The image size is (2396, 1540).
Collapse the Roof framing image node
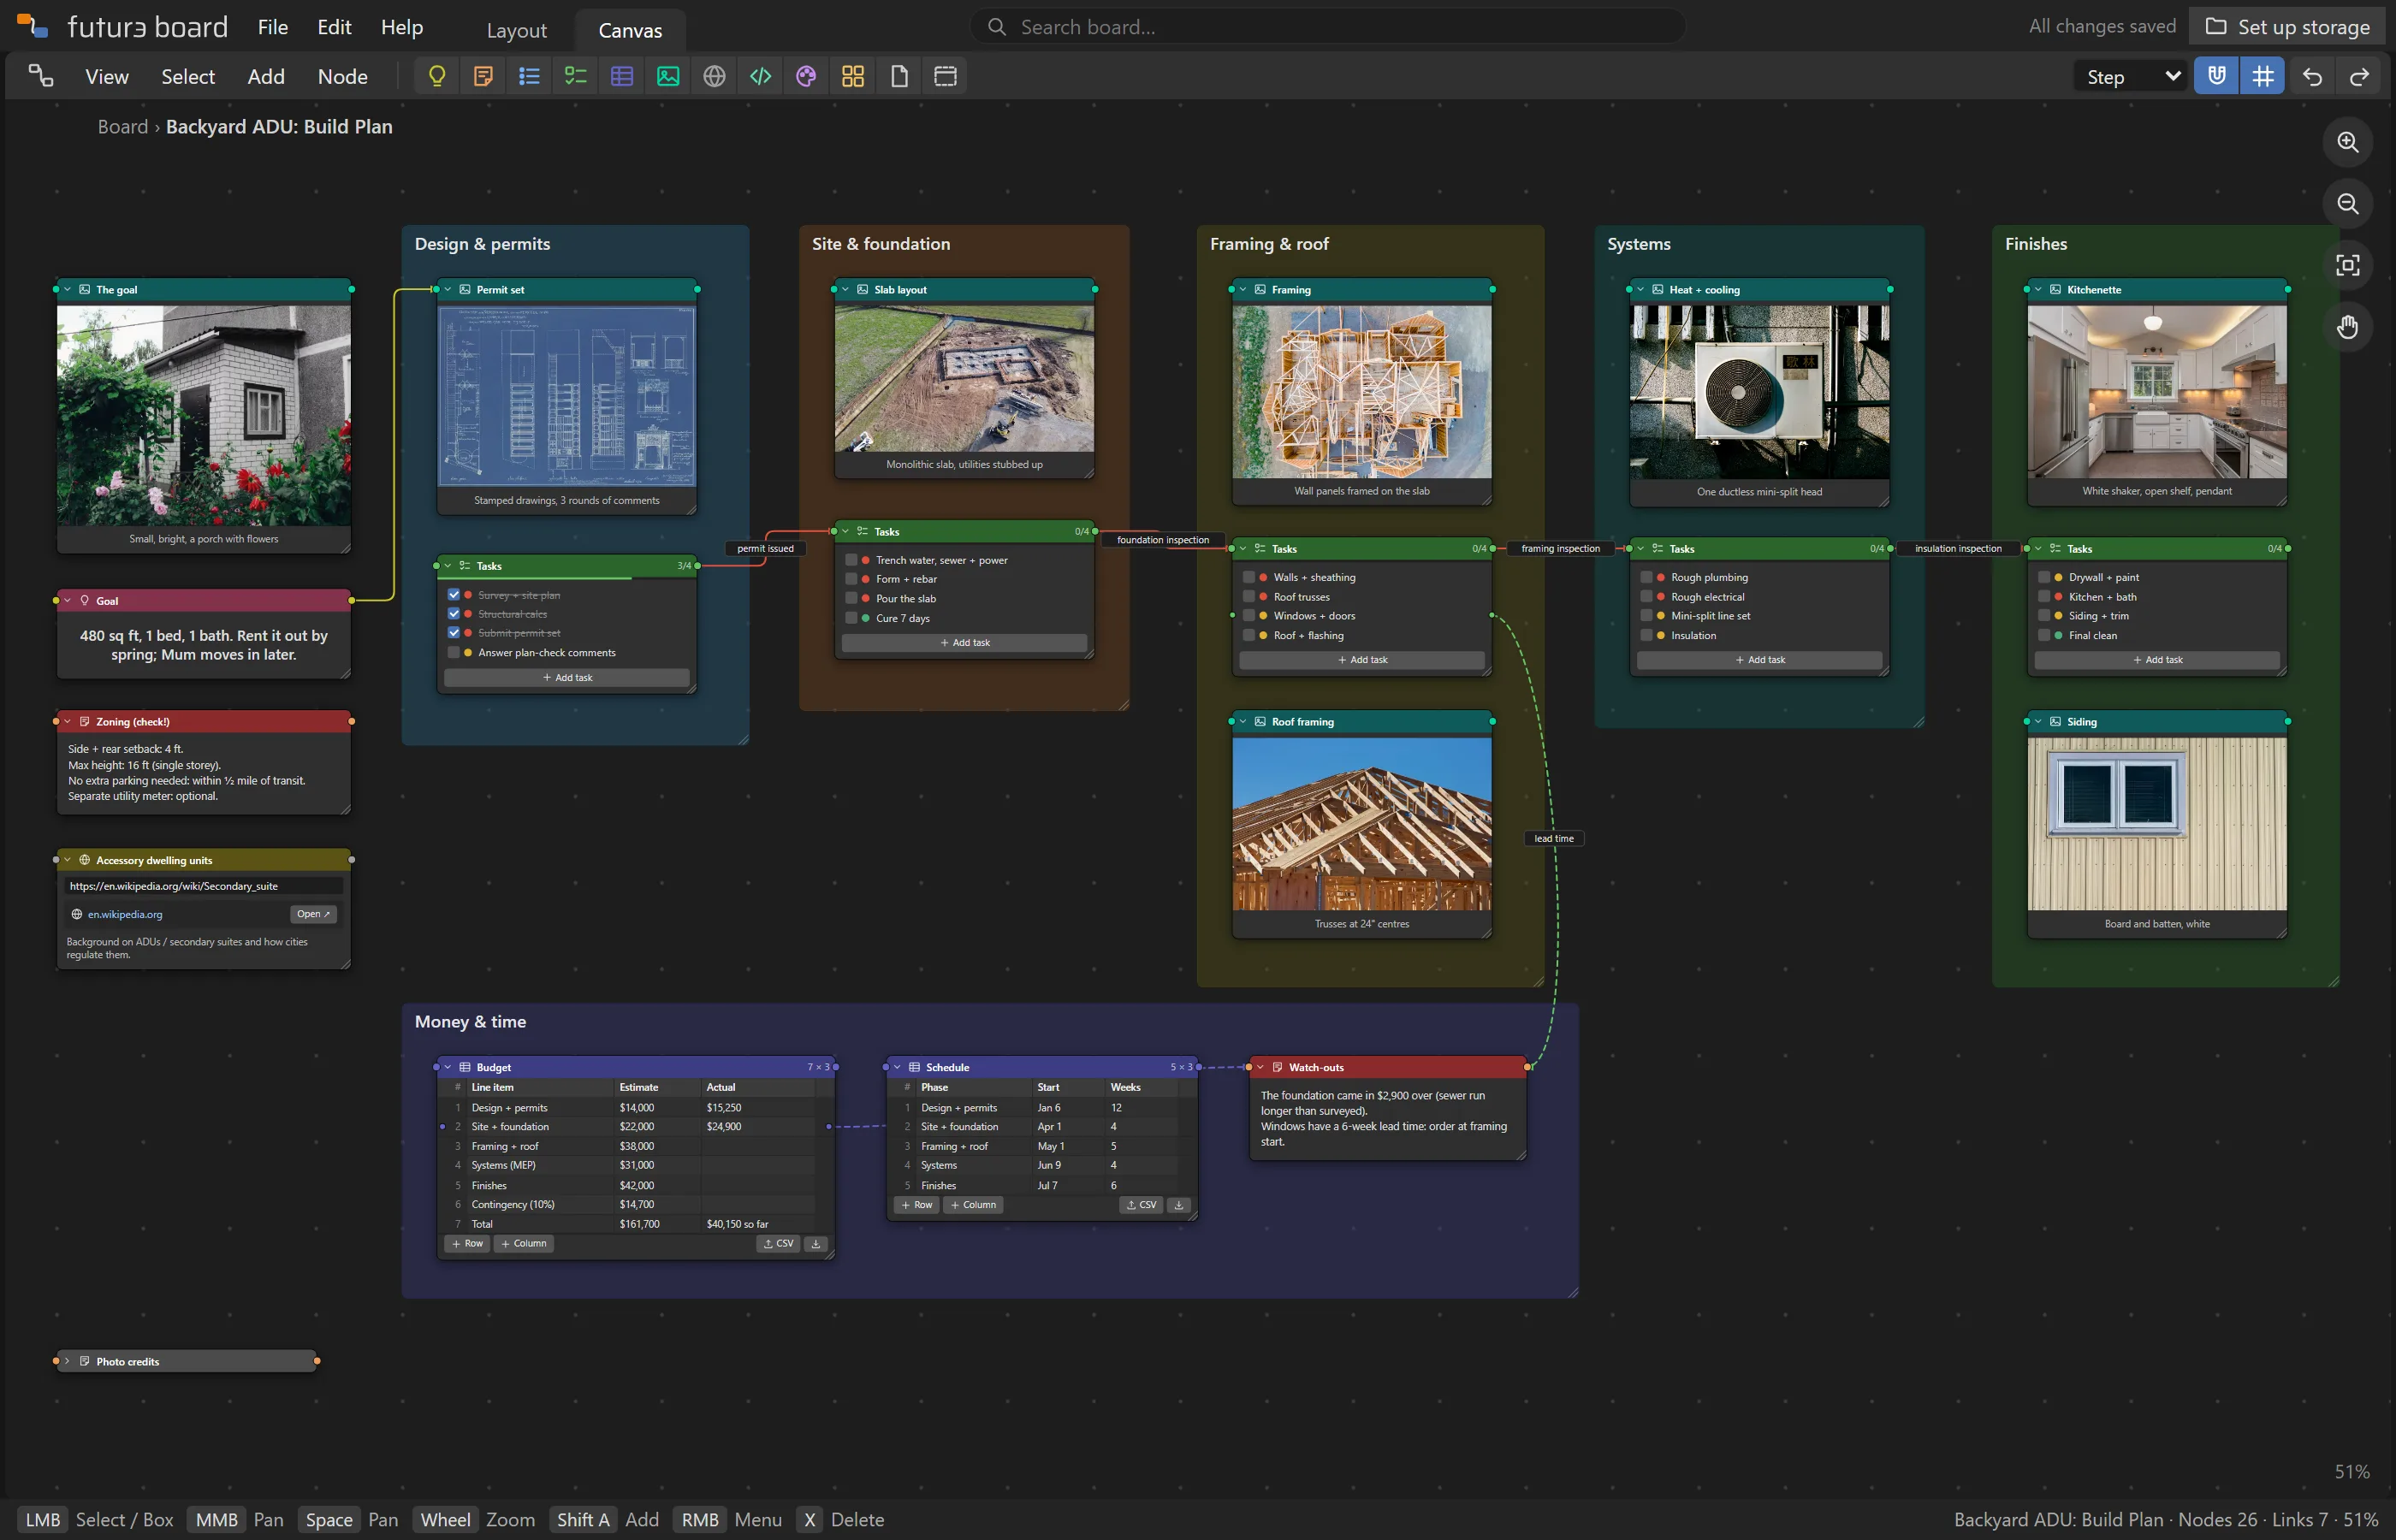tap(1243, 721)
